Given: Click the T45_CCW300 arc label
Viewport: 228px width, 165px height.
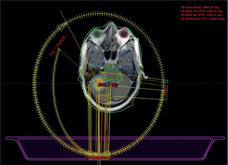Looking at the screenshot, I should (x=57, y=46).
